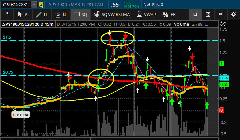Select the $L price level tool
This screenshot has height=140, width=240.
(61, 14)
